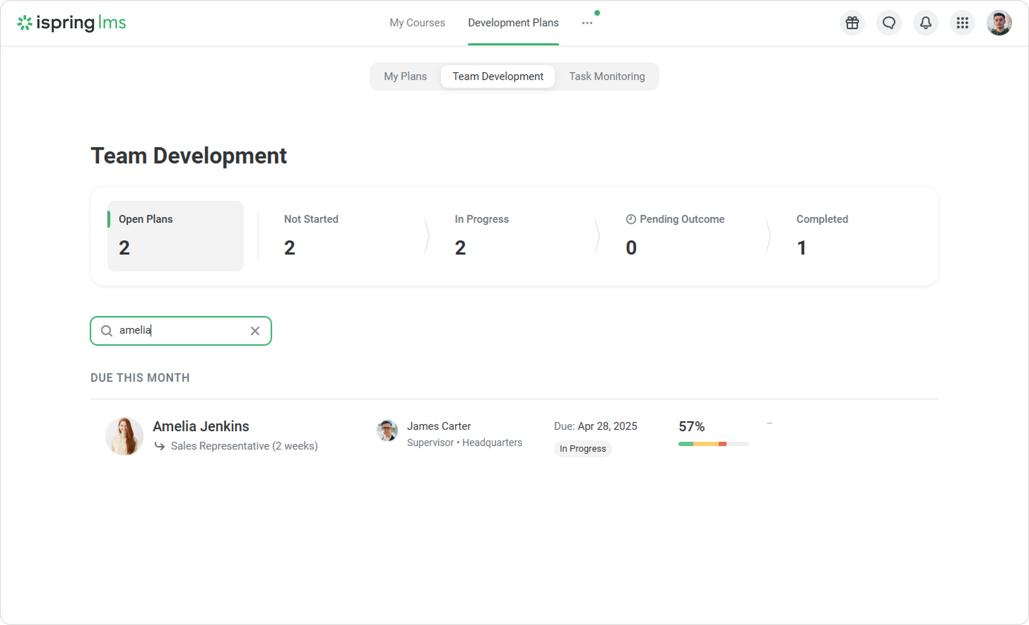Open the Development Plans tab
The width and height of the screenshot is (1029, 625).
[513, 23]
